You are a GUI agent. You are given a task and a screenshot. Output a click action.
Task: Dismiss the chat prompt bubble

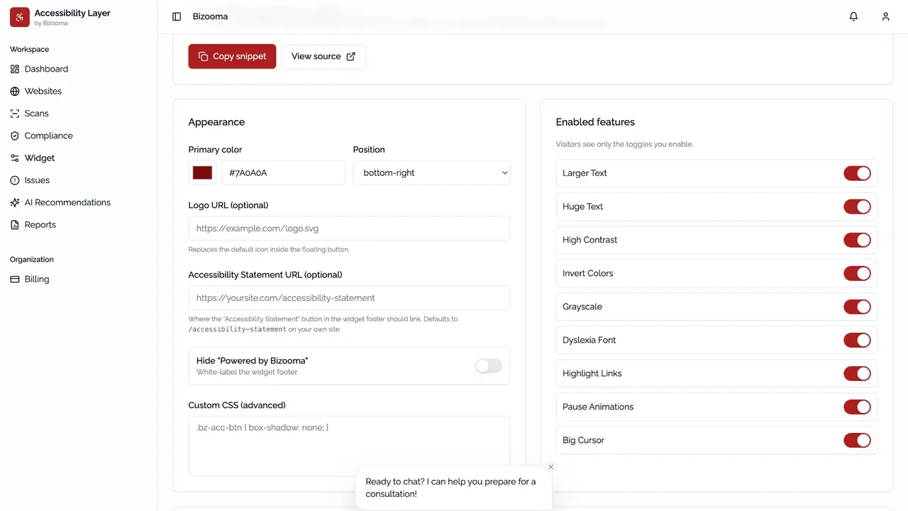point(550,467)
